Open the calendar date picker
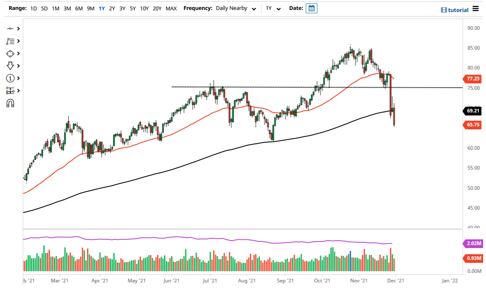486x289 pixels. [312, 8]
